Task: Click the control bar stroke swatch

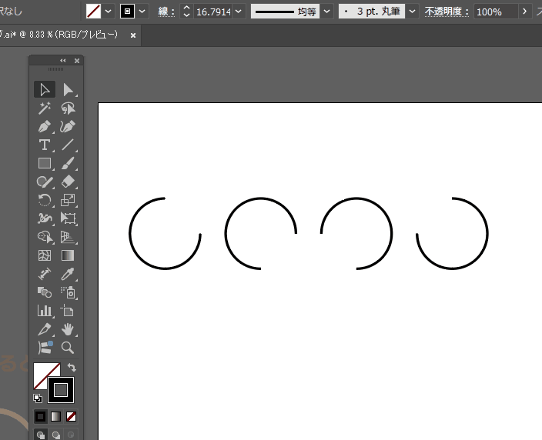Action: pyautogui.click(x=127, y=12)
